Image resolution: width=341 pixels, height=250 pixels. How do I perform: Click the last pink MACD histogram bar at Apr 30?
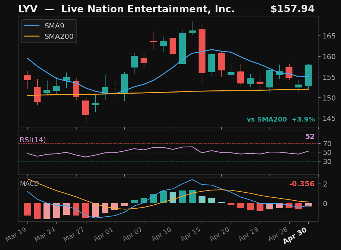(308, 205)
